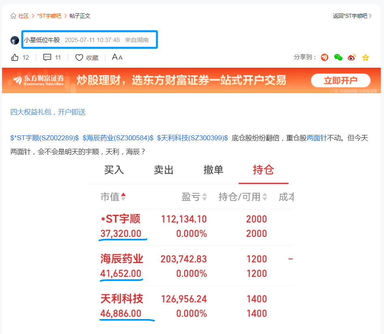Open the 两面针 stock link in text
This screenshot has width=384, height=334.
317,138
